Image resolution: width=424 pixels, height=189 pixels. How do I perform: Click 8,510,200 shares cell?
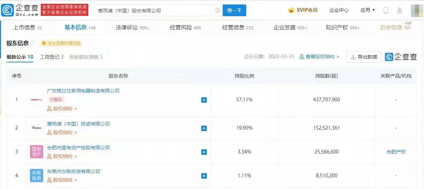pyautogui.click(x=327, y=176)
